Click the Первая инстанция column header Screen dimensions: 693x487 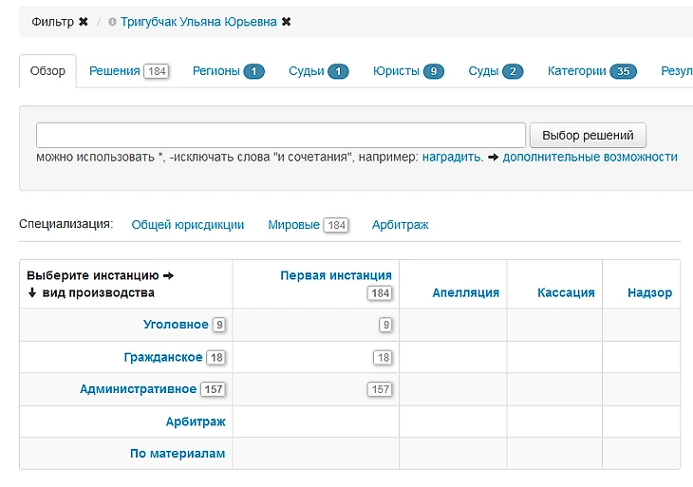click(335, 275)
